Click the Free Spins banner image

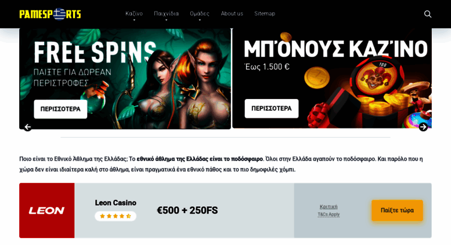125,79
